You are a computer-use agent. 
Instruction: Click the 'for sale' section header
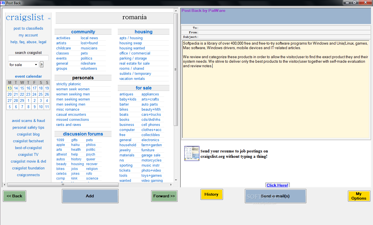coord(143,88)
